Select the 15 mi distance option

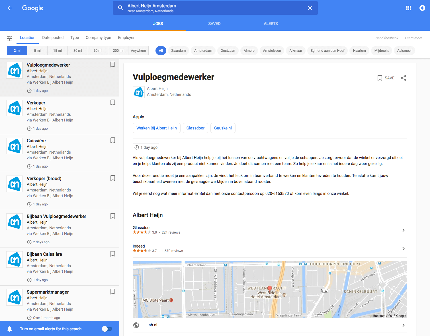58,51
